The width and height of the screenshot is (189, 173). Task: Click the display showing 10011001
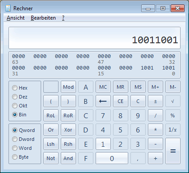click(94, 38)
